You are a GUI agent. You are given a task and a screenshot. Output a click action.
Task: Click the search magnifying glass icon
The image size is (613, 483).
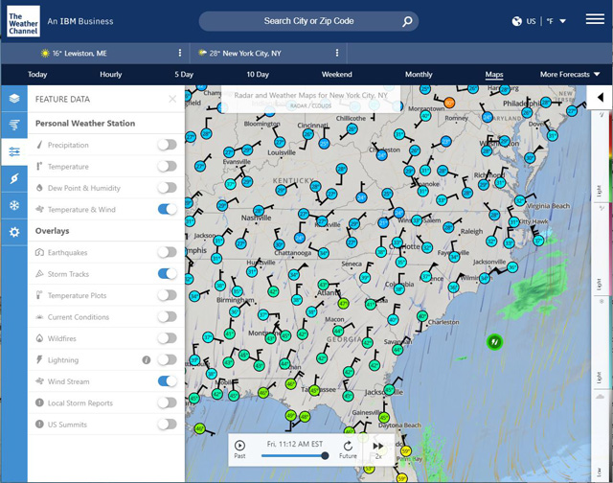pyautogui.click(x=407, y=21)
